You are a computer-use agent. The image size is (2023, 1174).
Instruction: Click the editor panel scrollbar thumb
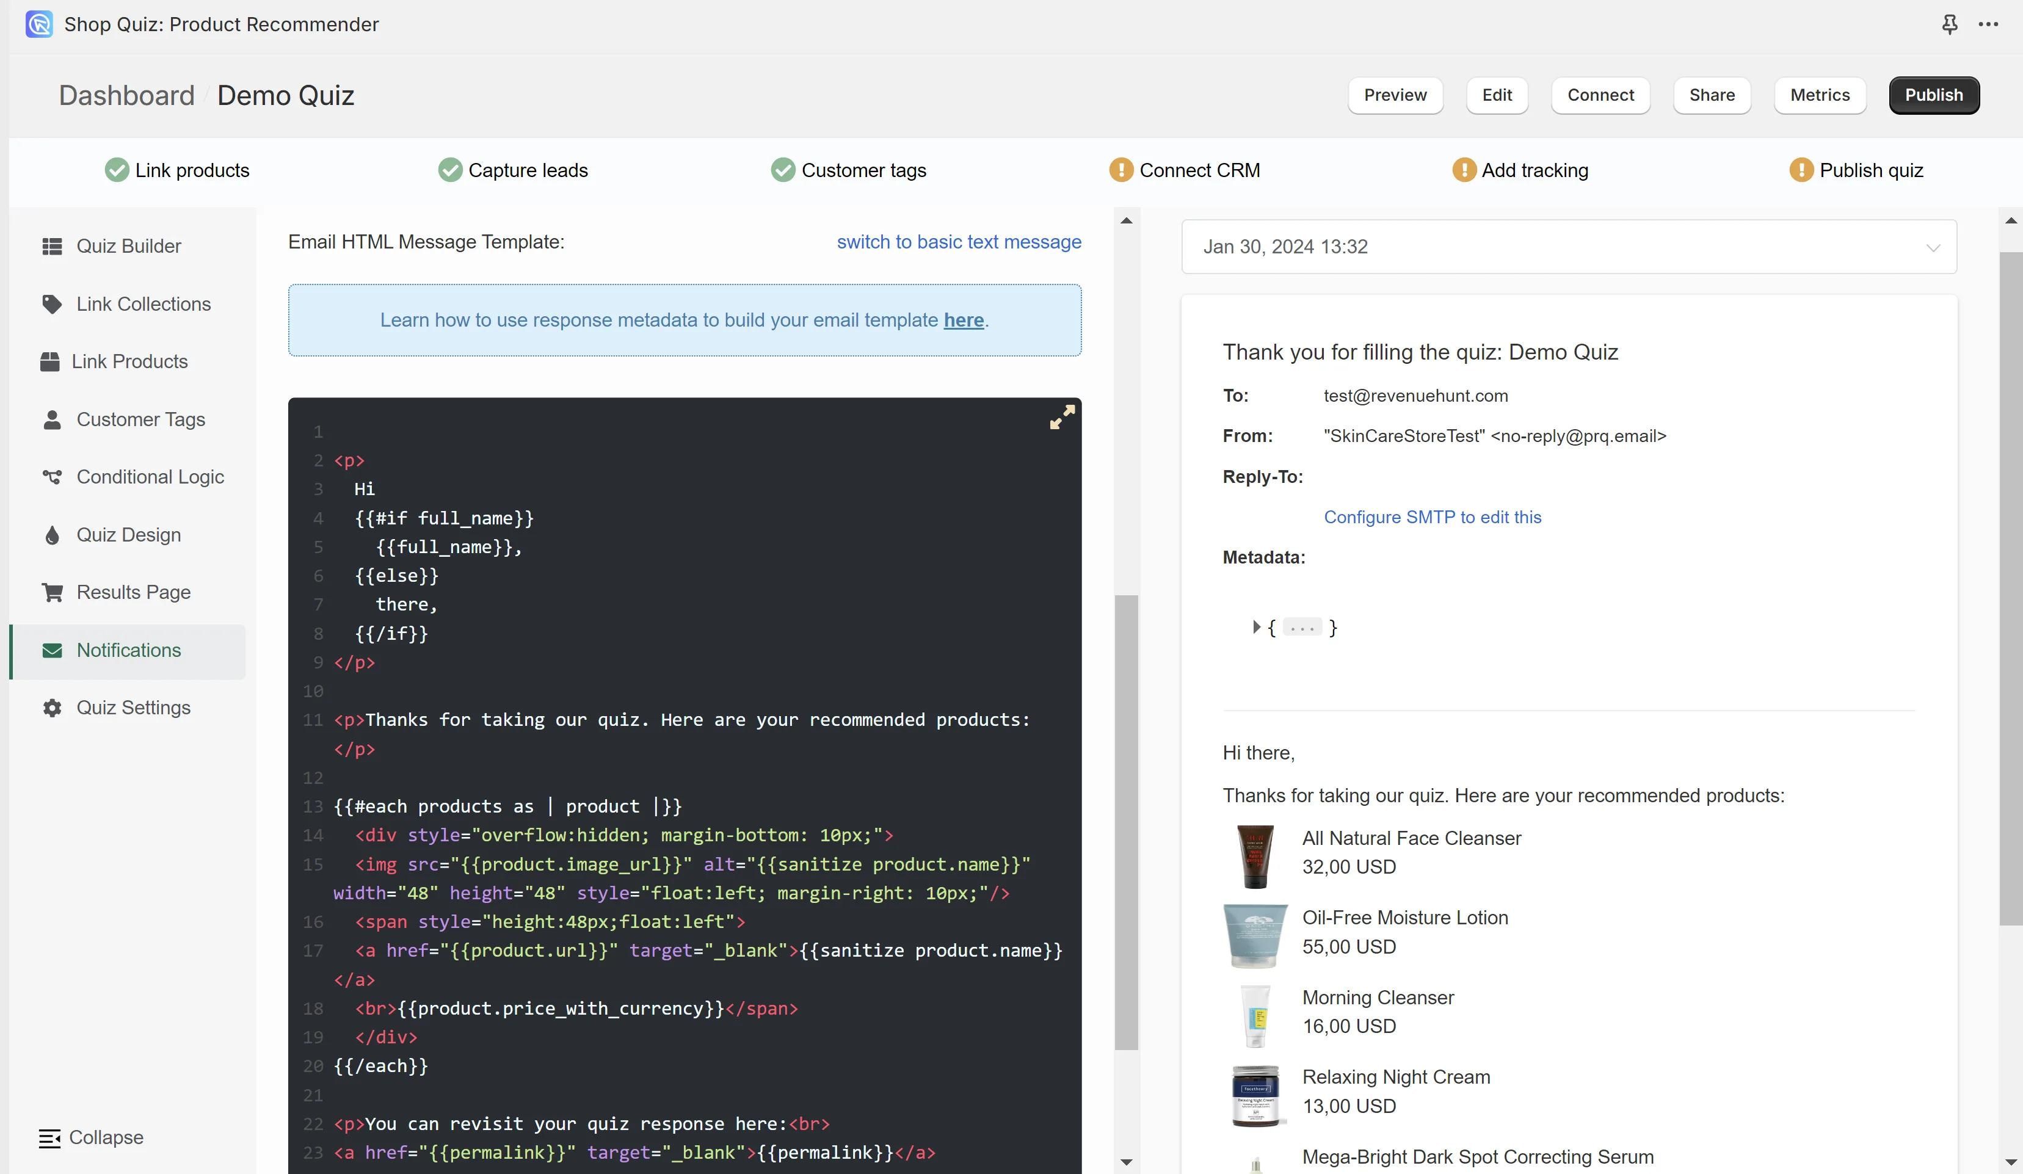1126,822
